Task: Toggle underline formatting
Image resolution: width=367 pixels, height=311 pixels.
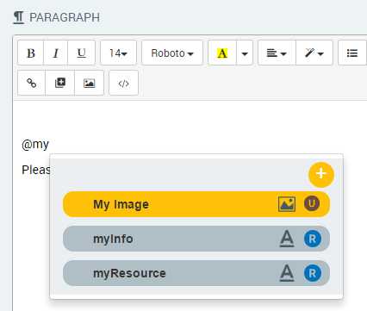Action: click(x=82, y=53)
